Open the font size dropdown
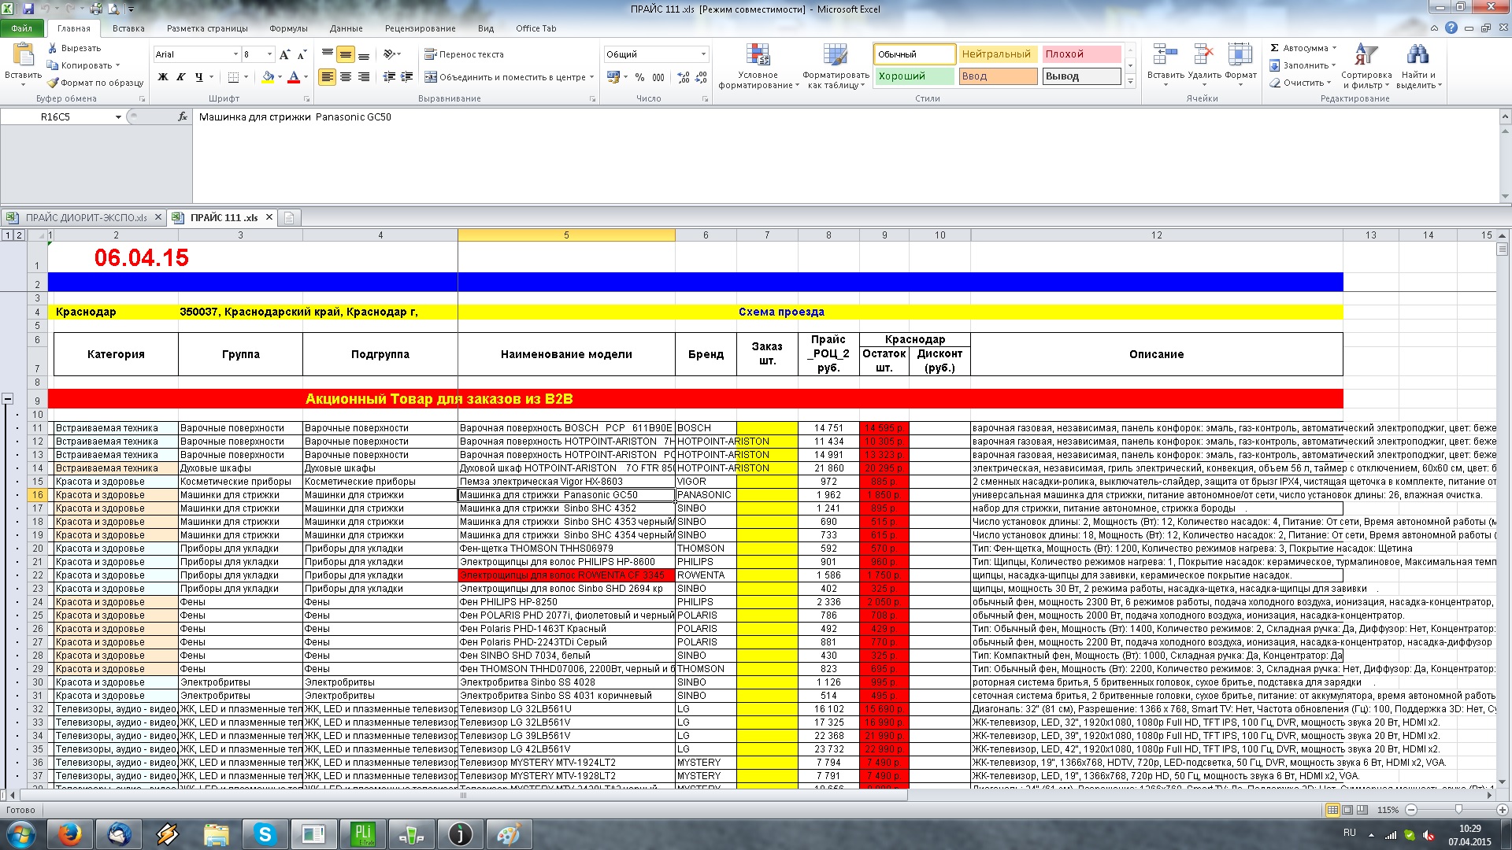Image resolution: width=1512 pixels, height=850 pixels. pyautogui.click(x=269, y=54)
